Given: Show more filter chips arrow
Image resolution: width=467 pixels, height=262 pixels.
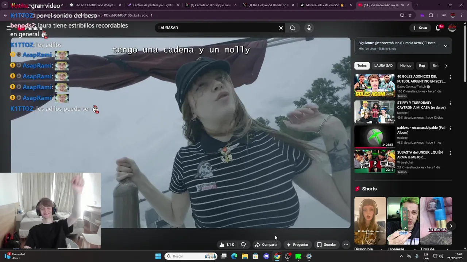Looking at the screenshot, I should 446,66.
